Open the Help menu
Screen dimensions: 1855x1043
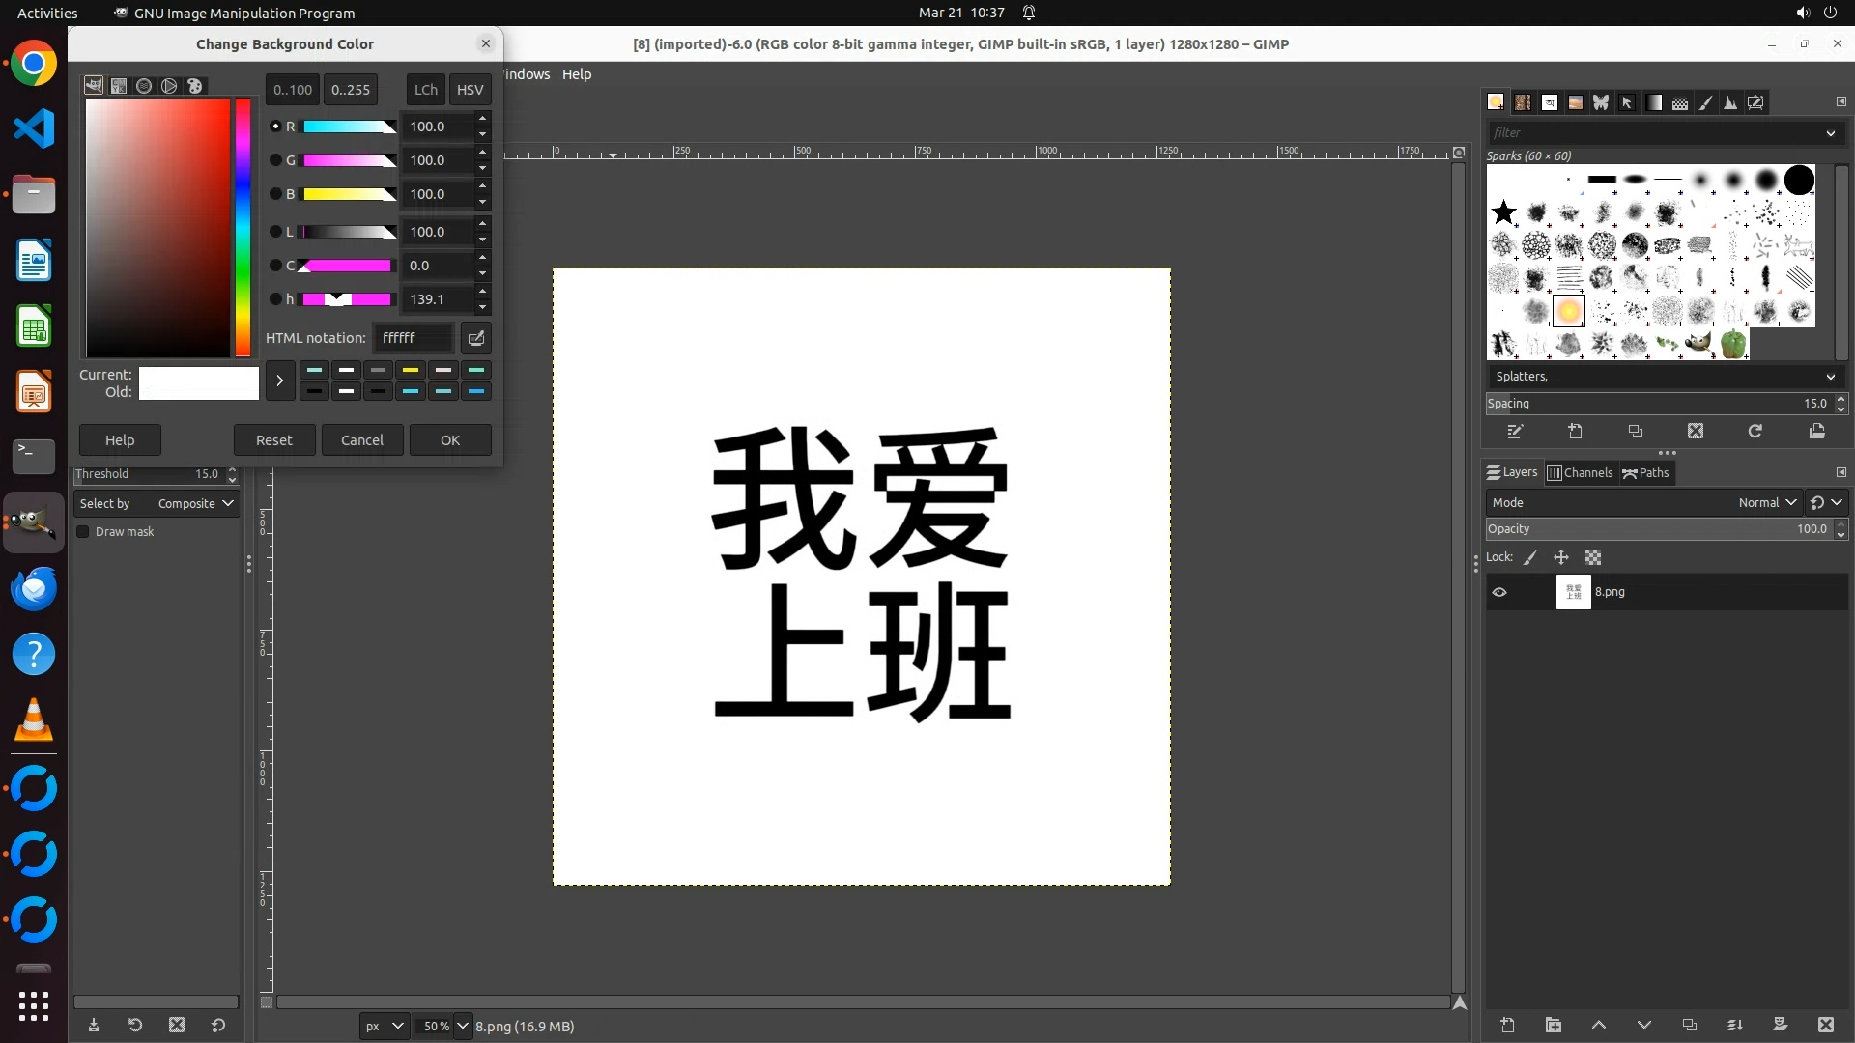click(x=577, y=74)
